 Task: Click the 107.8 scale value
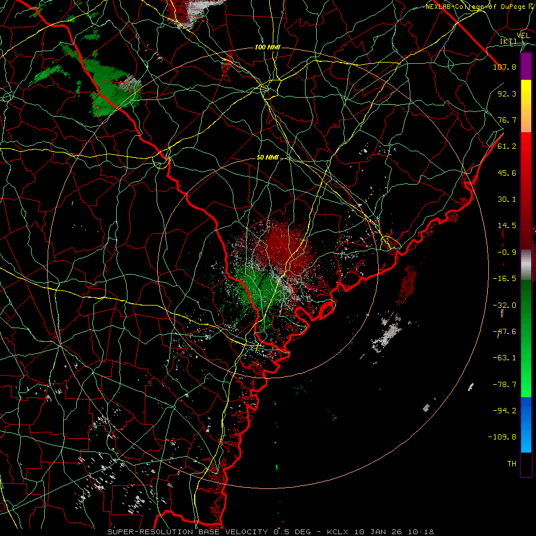[504, 67]
